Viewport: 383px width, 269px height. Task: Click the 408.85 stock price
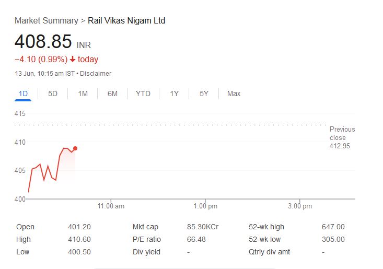tap(43, 42)
